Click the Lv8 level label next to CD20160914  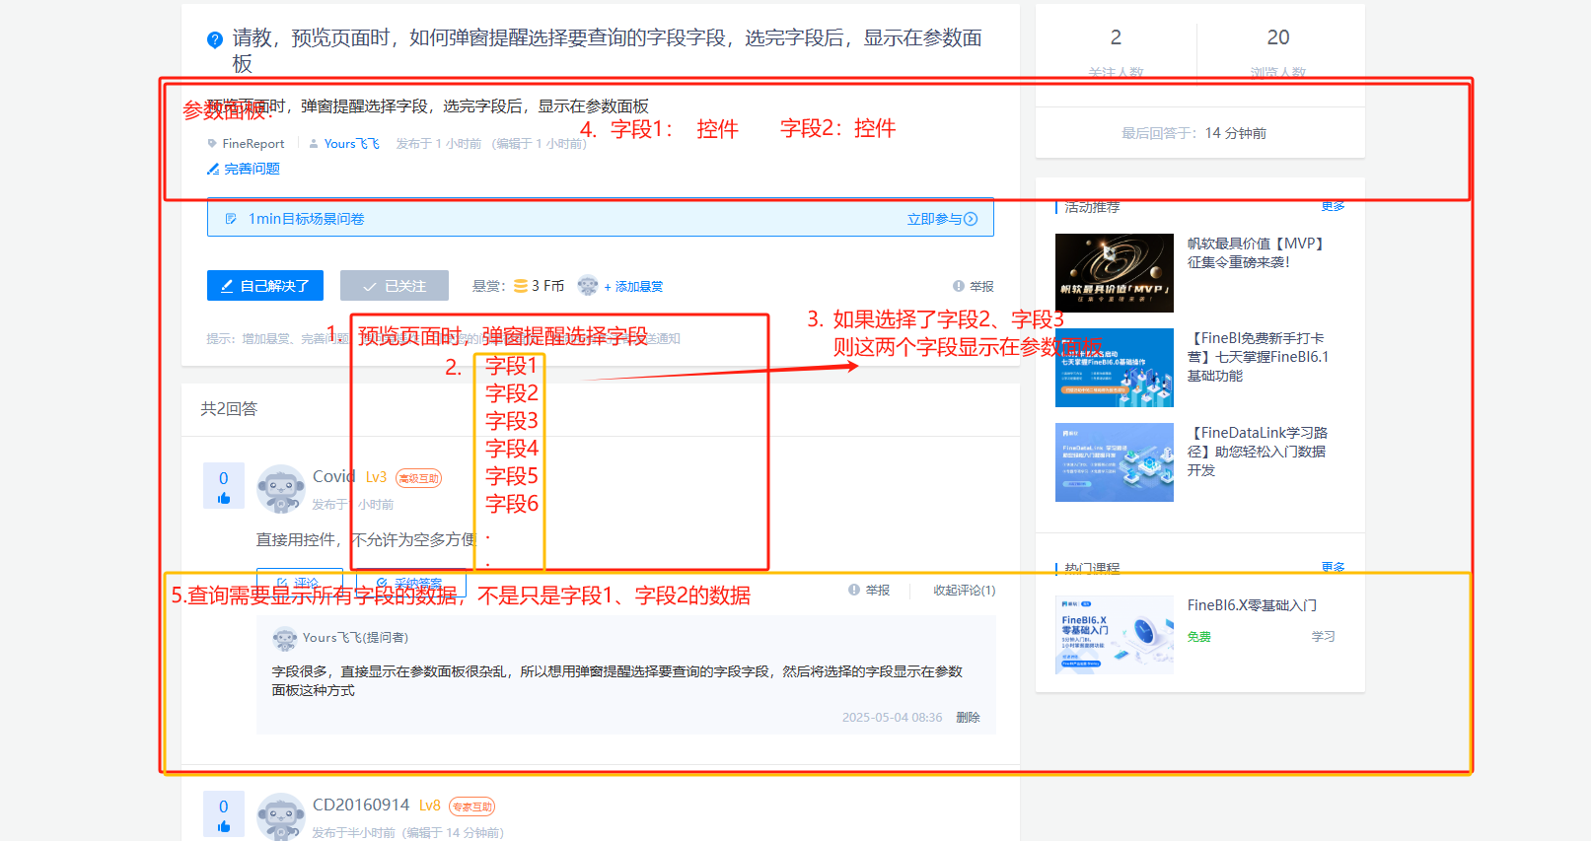point(430,806)
